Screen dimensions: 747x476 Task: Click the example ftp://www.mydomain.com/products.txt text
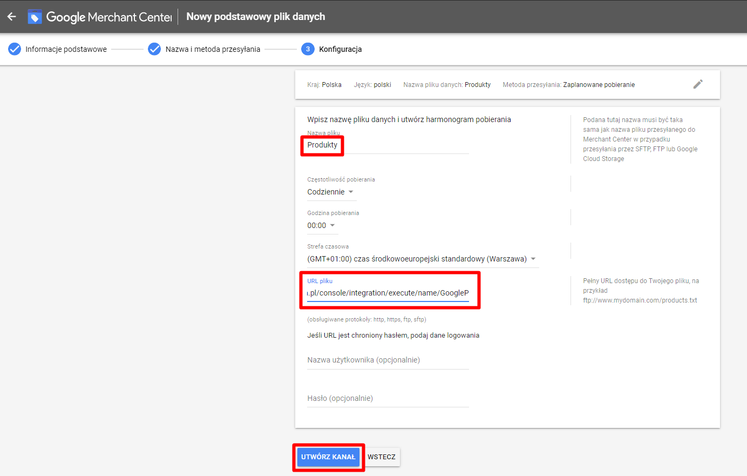(640, 300)
